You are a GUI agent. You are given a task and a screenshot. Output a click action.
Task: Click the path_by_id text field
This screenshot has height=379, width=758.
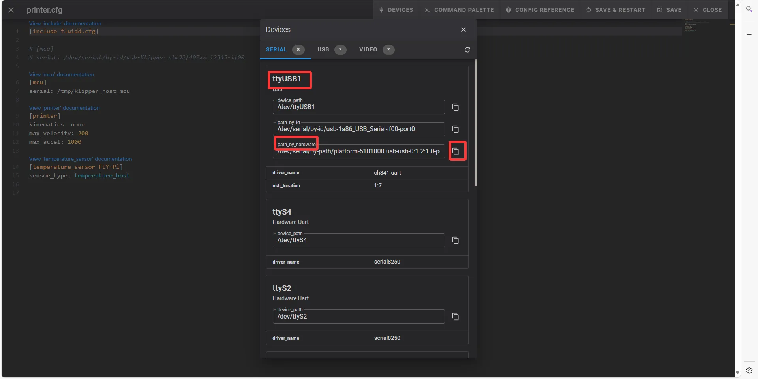point(358,129)
